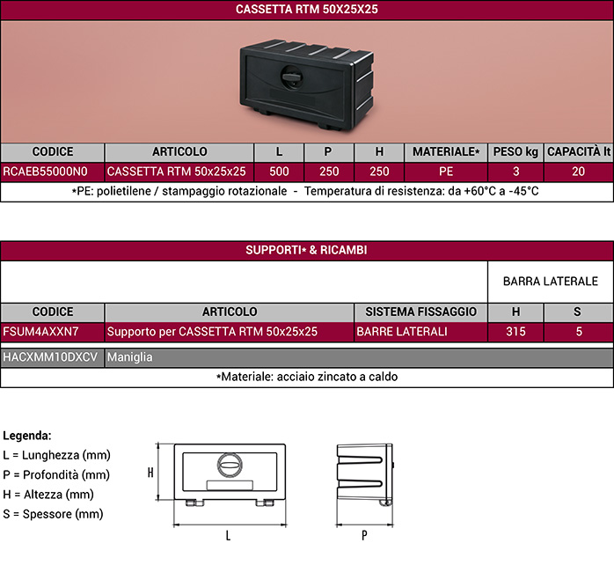This screenshot has height=565, width=614.
Task: Click the L value 500
Action: point(279,172)
